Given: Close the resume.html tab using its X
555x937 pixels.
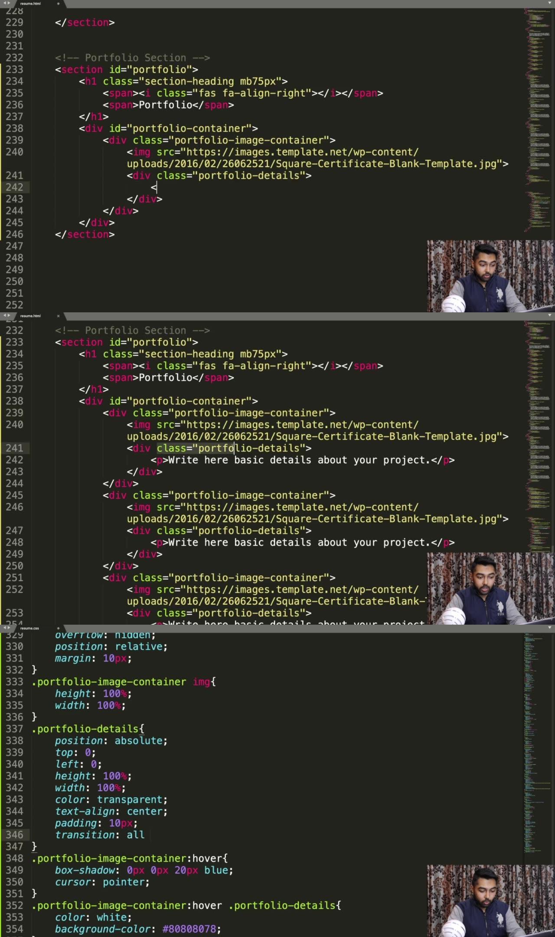Looking at the screenshot, I should point(58,316).
